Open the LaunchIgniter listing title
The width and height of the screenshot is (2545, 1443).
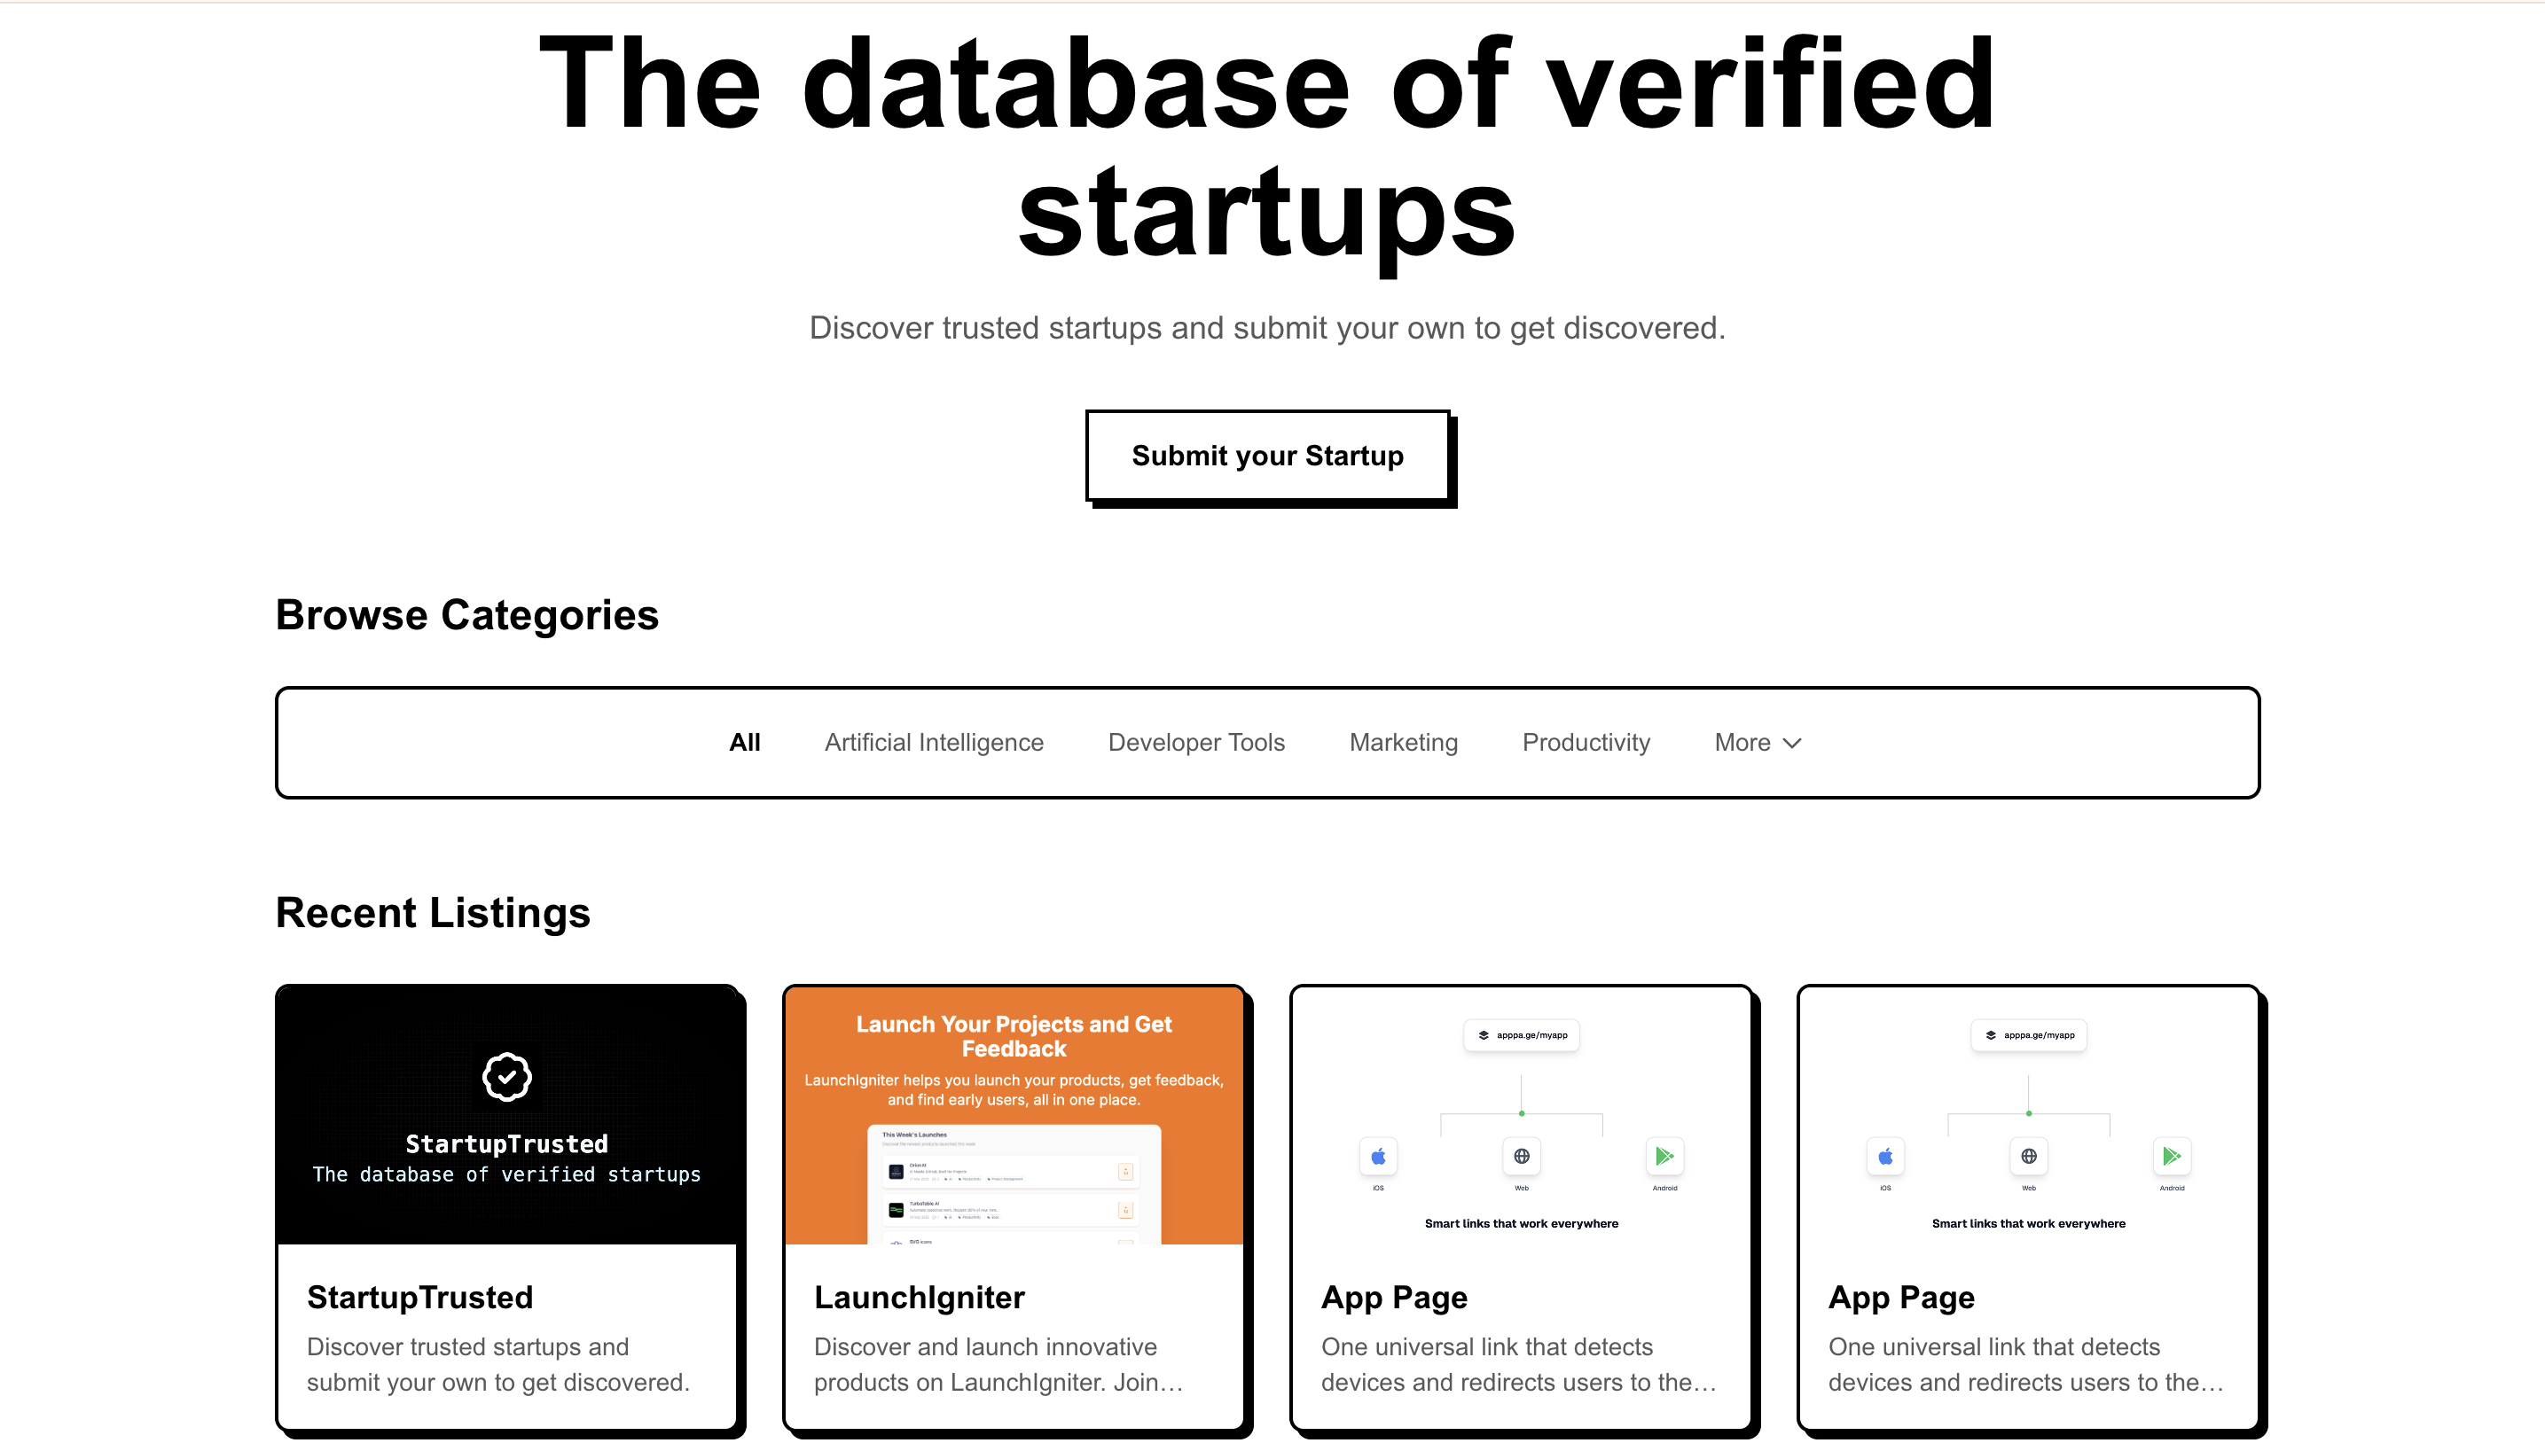click(x=919, y=1297)
